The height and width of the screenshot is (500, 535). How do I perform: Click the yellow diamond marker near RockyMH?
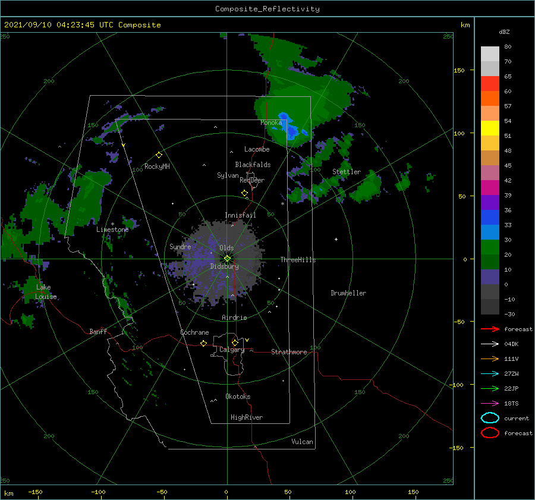(159, 155)
